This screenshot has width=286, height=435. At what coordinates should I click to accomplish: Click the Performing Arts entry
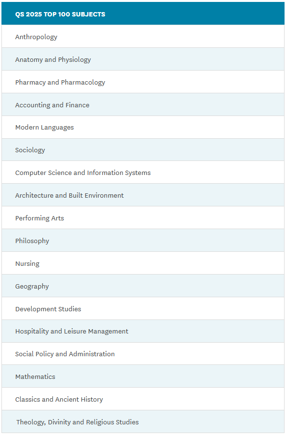(x=143, y=218)
